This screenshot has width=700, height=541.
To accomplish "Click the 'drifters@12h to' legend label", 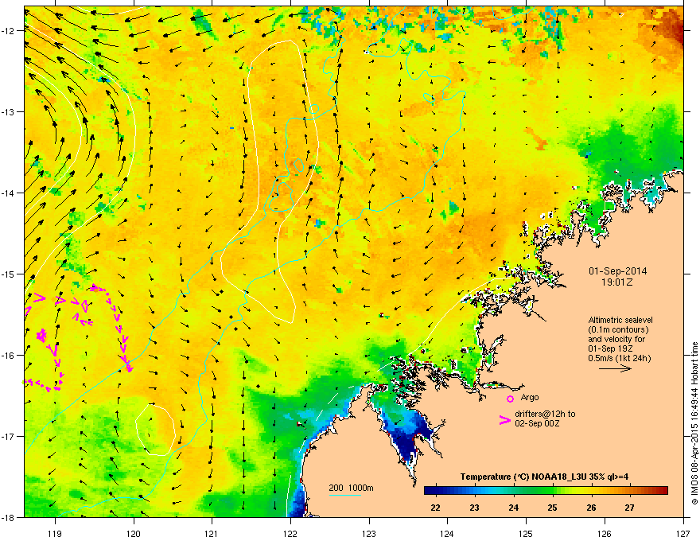I will [x=545, y=414].
